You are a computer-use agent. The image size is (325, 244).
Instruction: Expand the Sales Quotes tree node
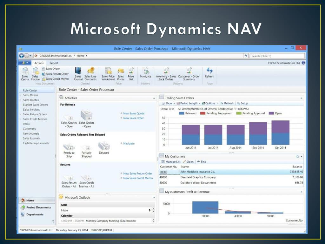coord(20,100)
